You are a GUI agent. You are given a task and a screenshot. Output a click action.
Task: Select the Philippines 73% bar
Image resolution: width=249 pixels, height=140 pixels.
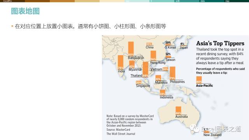point(172,73)
